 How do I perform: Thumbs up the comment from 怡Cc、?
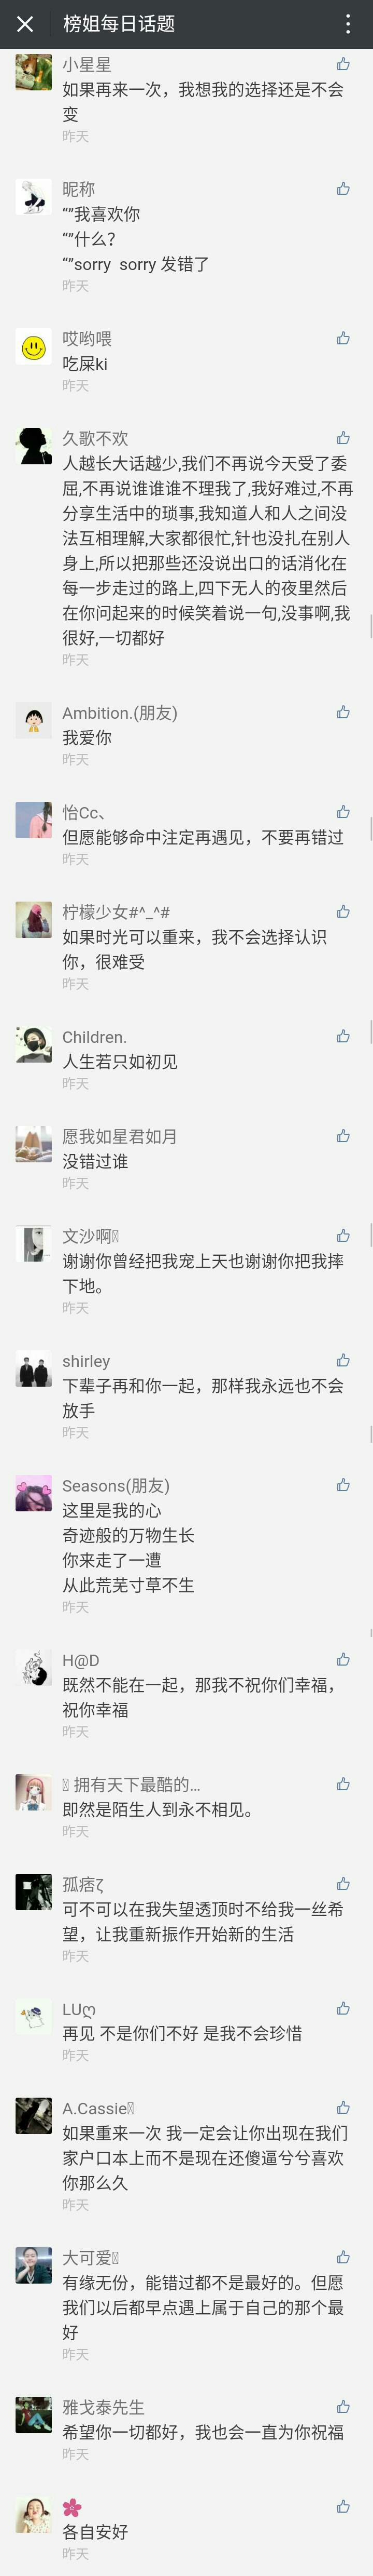click(343, 812)
